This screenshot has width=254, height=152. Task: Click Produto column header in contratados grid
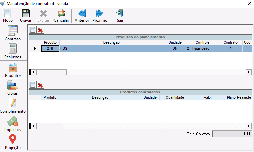point(50,98)
